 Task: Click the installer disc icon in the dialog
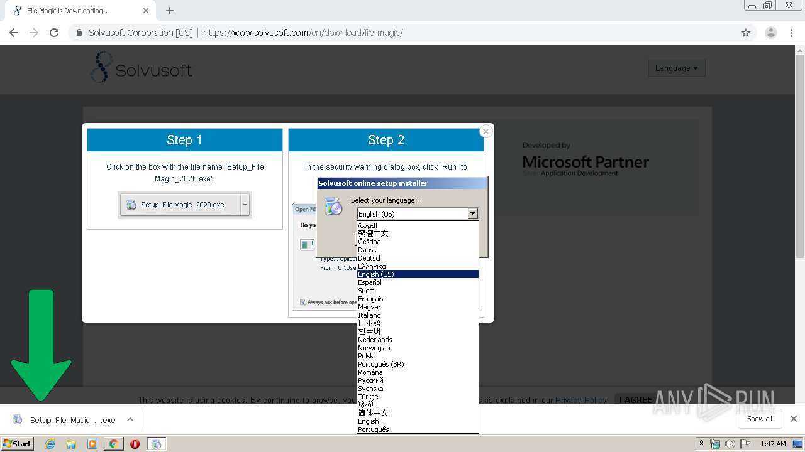click(x=333, y=207)
